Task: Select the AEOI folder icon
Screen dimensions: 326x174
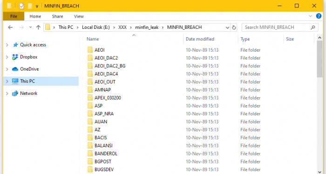Action: 90,50
